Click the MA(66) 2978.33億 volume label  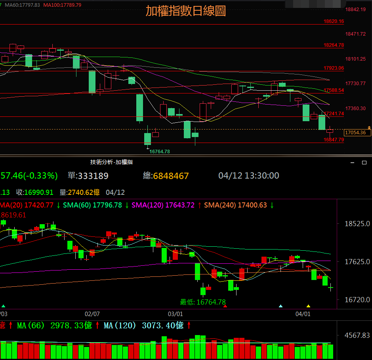54,325
